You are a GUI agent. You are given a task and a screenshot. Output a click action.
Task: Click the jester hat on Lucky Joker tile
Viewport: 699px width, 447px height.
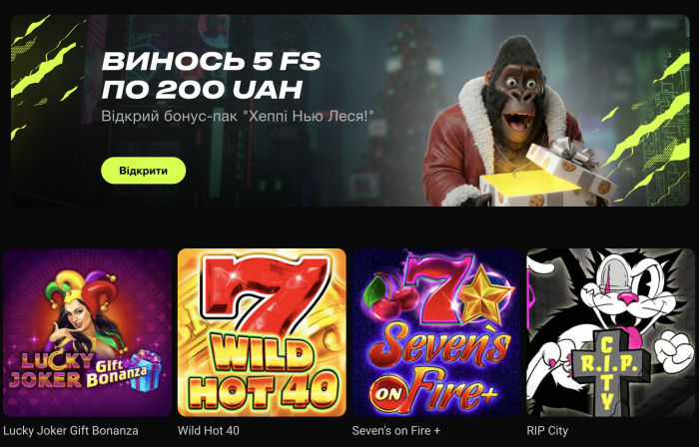80,289
